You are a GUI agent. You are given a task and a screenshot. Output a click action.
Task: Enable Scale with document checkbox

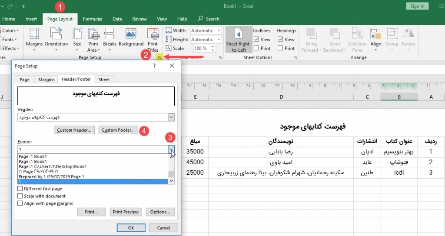20,196
